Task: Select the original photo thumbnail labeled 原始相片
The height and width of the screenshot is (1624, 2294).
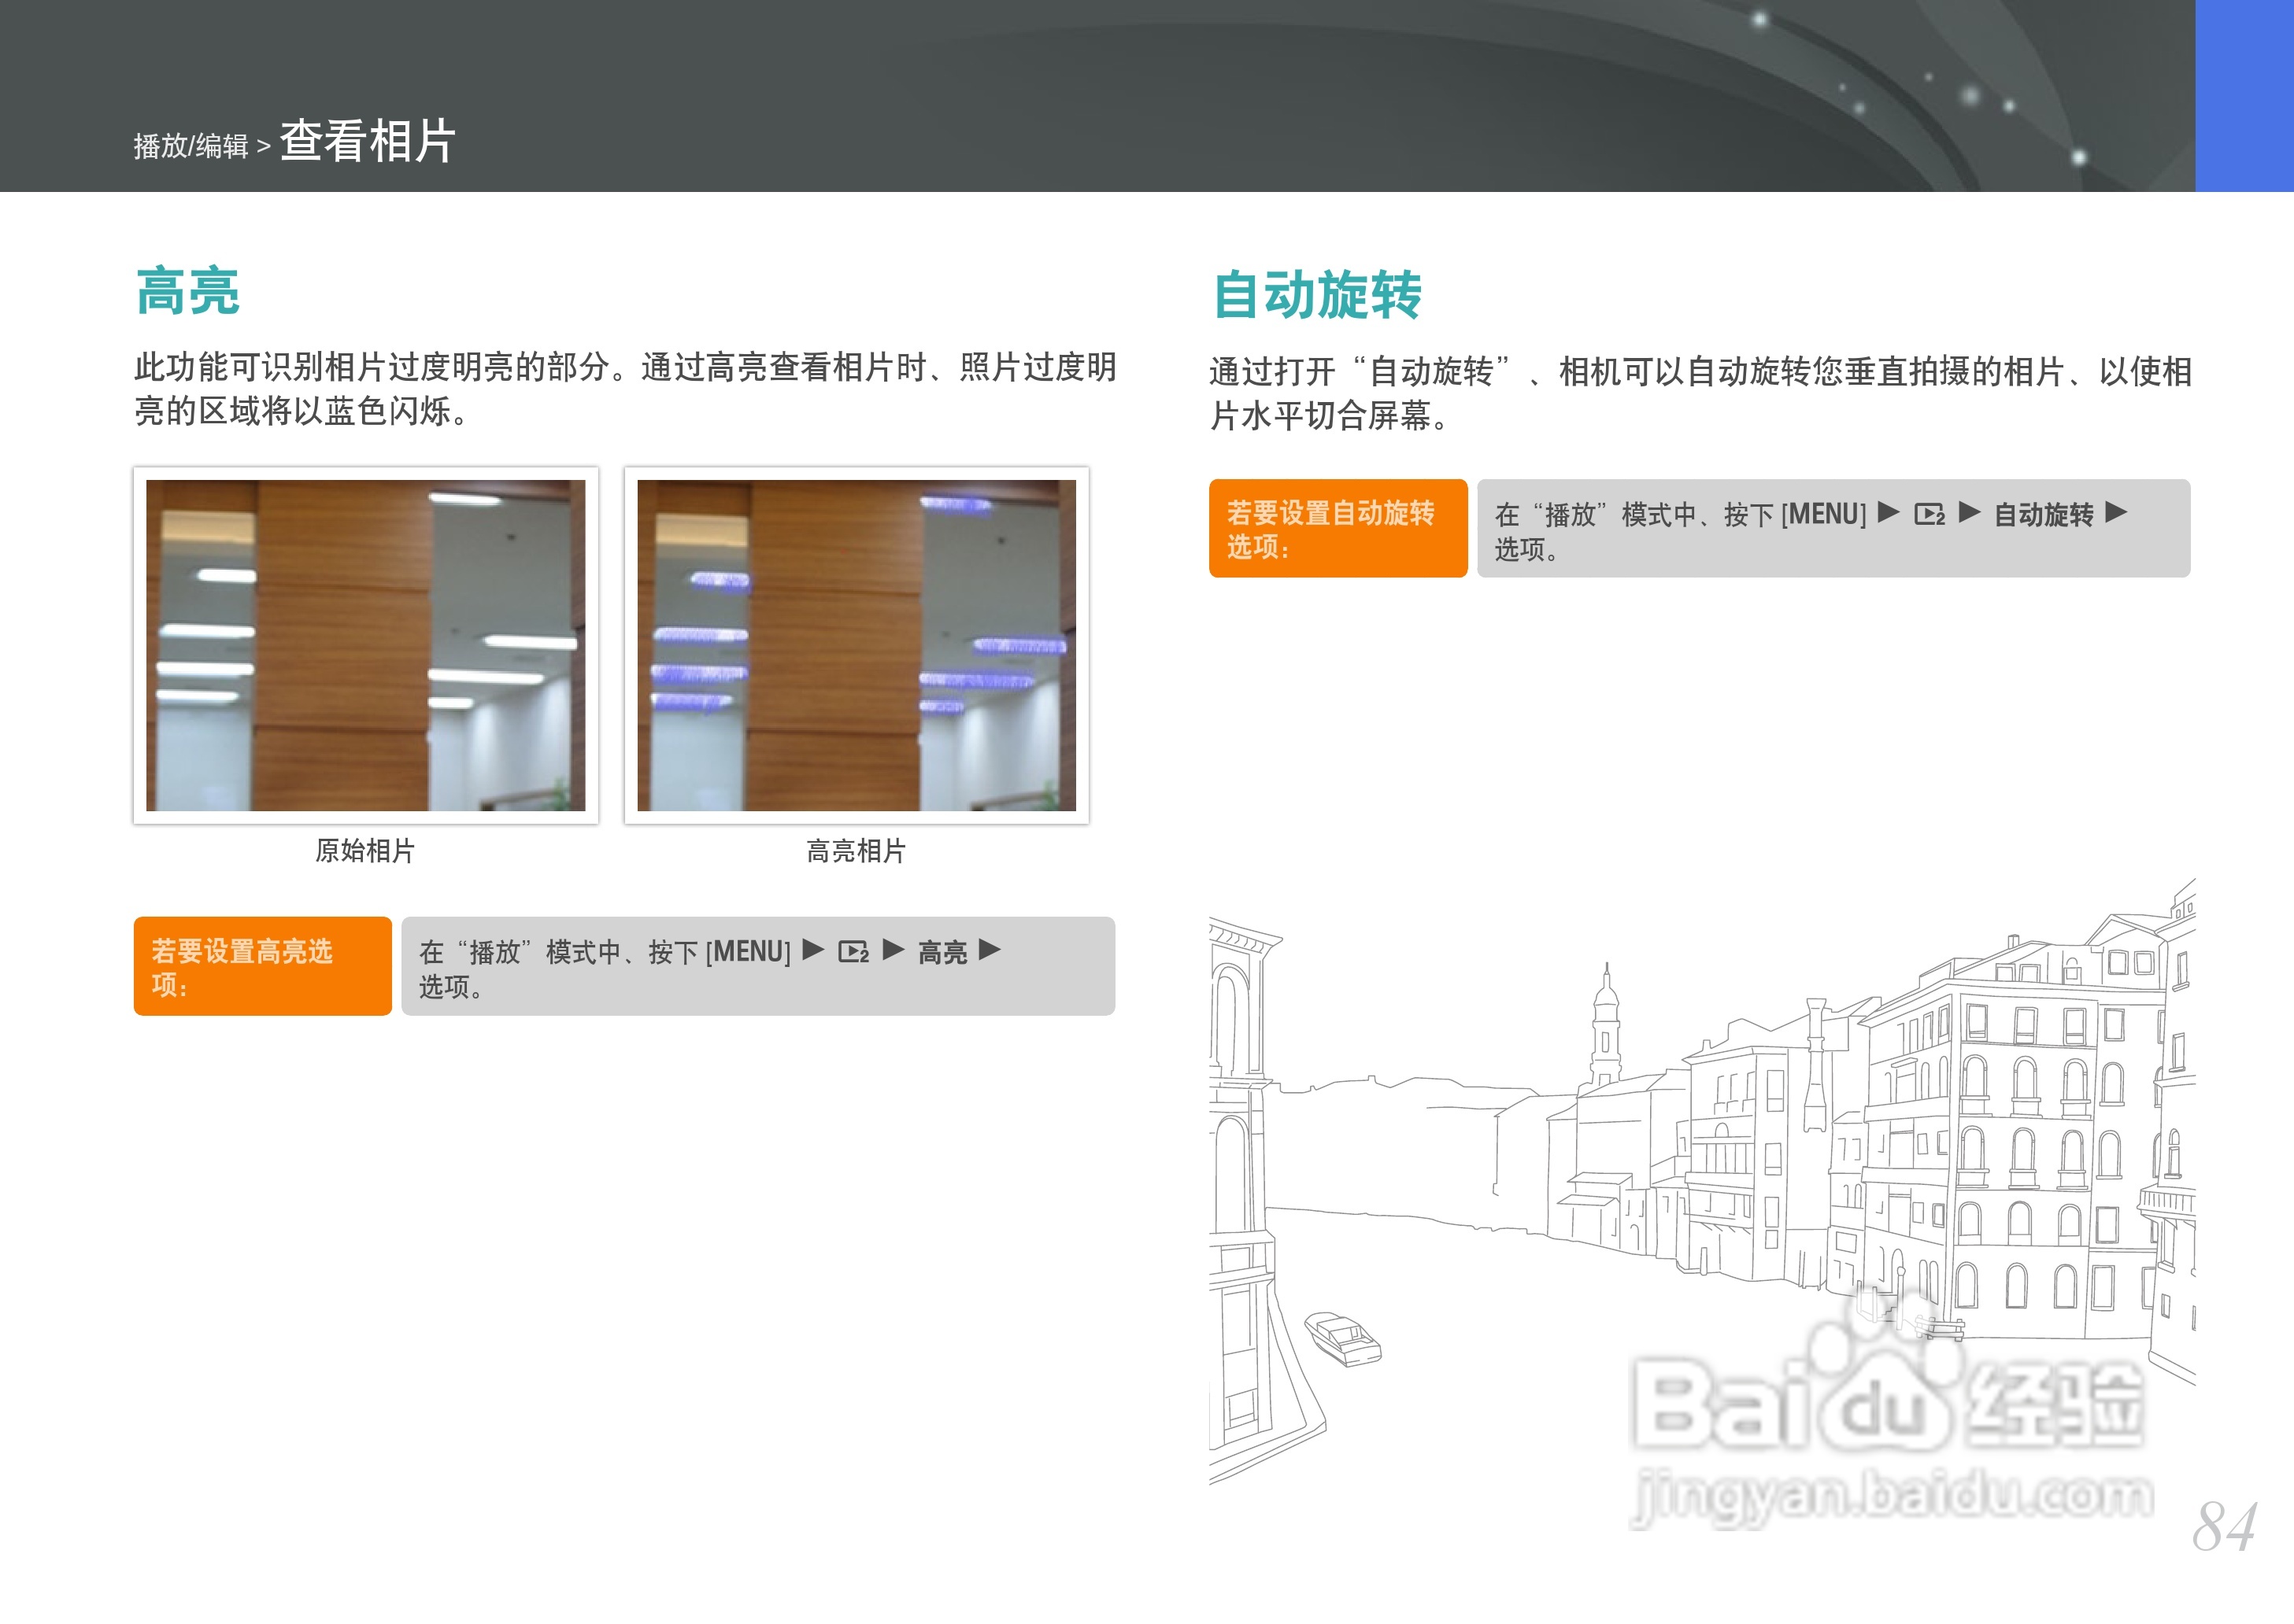Action: 365,645
